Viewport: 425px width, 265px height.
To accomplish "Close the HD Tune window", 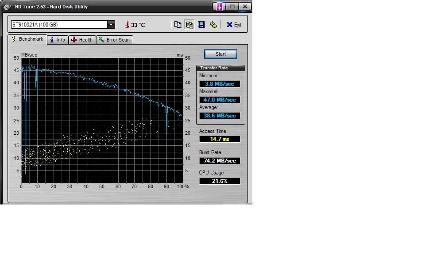I will [245, 6].
